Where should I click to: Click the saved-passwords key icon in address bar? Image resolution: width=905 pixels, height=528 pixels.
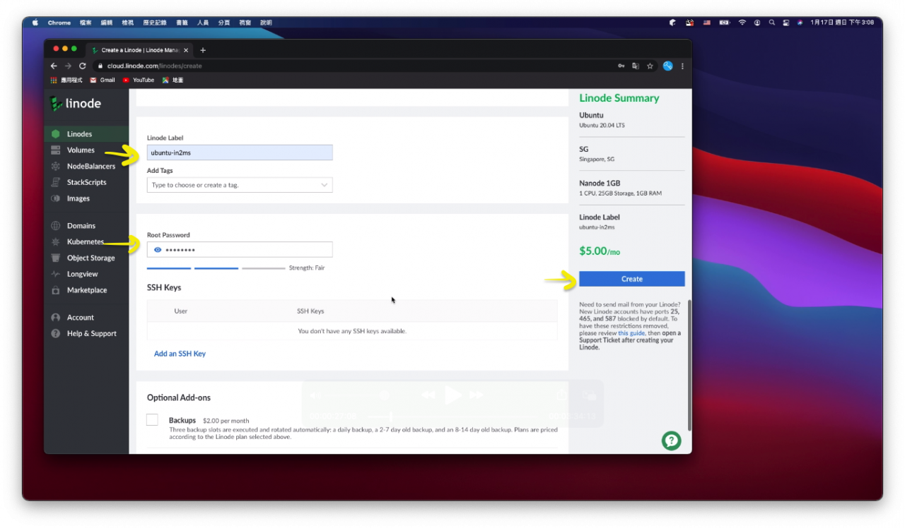(621, 66)
